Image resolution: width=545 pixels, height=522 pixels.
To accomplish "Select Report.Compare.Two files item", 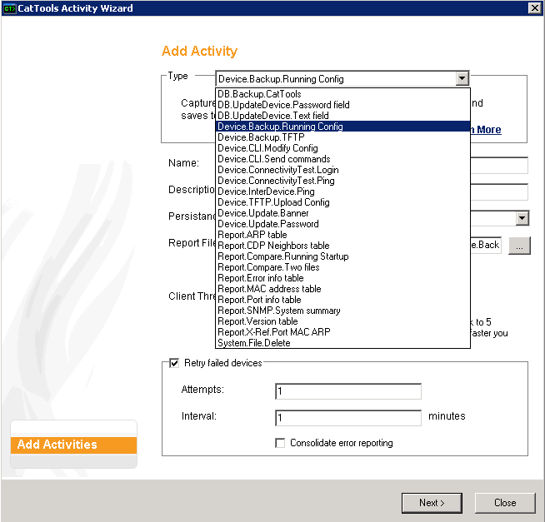I will point(342,267).
